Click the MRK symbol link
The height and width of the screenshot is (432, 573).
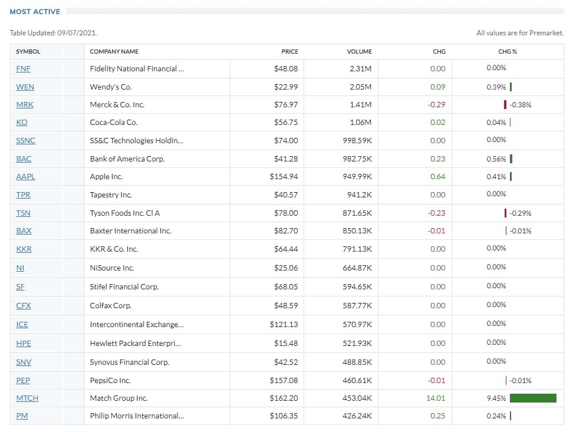(x=25, y=104)
